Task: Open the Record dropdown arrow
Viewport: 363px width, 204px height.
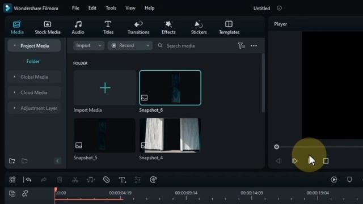Action: click(147, 45)
